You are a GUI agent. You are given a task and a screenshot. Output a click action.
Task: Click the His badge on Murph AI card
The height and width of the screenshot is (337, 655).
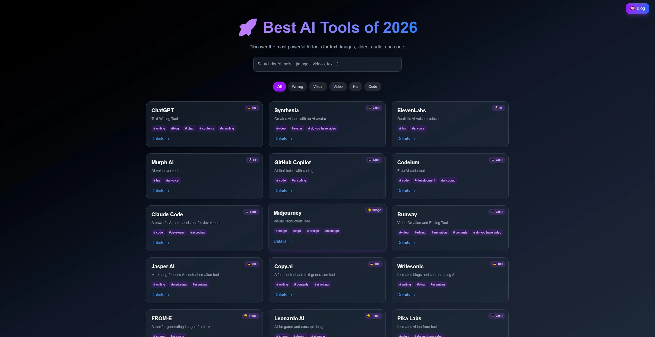click(253, 160)
